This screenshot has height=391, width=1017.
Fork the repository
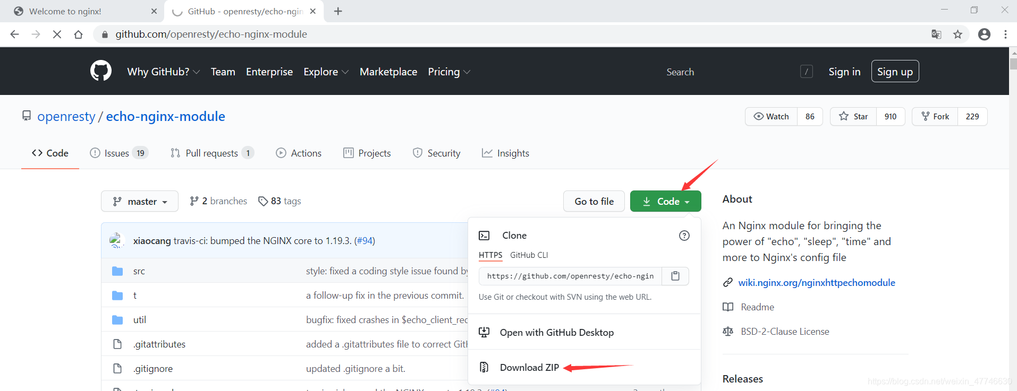(x=935, y=117)
